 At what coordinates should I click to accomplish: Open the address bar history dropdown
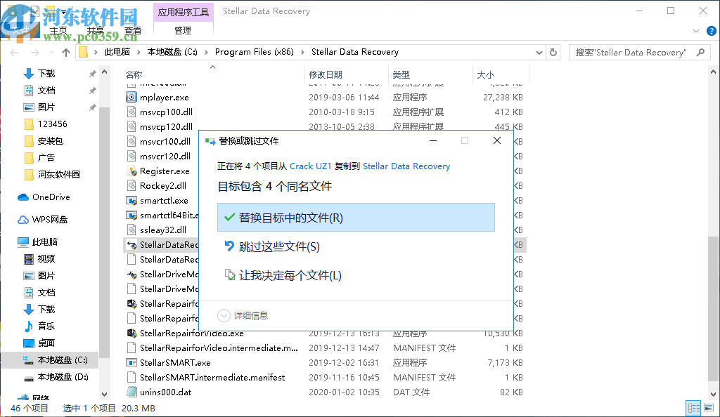click(x=539, y=52)
